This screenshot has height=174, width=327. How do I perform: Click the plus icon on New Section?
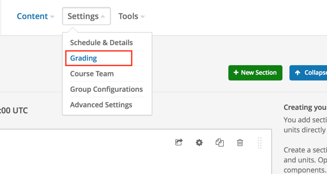click(236, 73)
